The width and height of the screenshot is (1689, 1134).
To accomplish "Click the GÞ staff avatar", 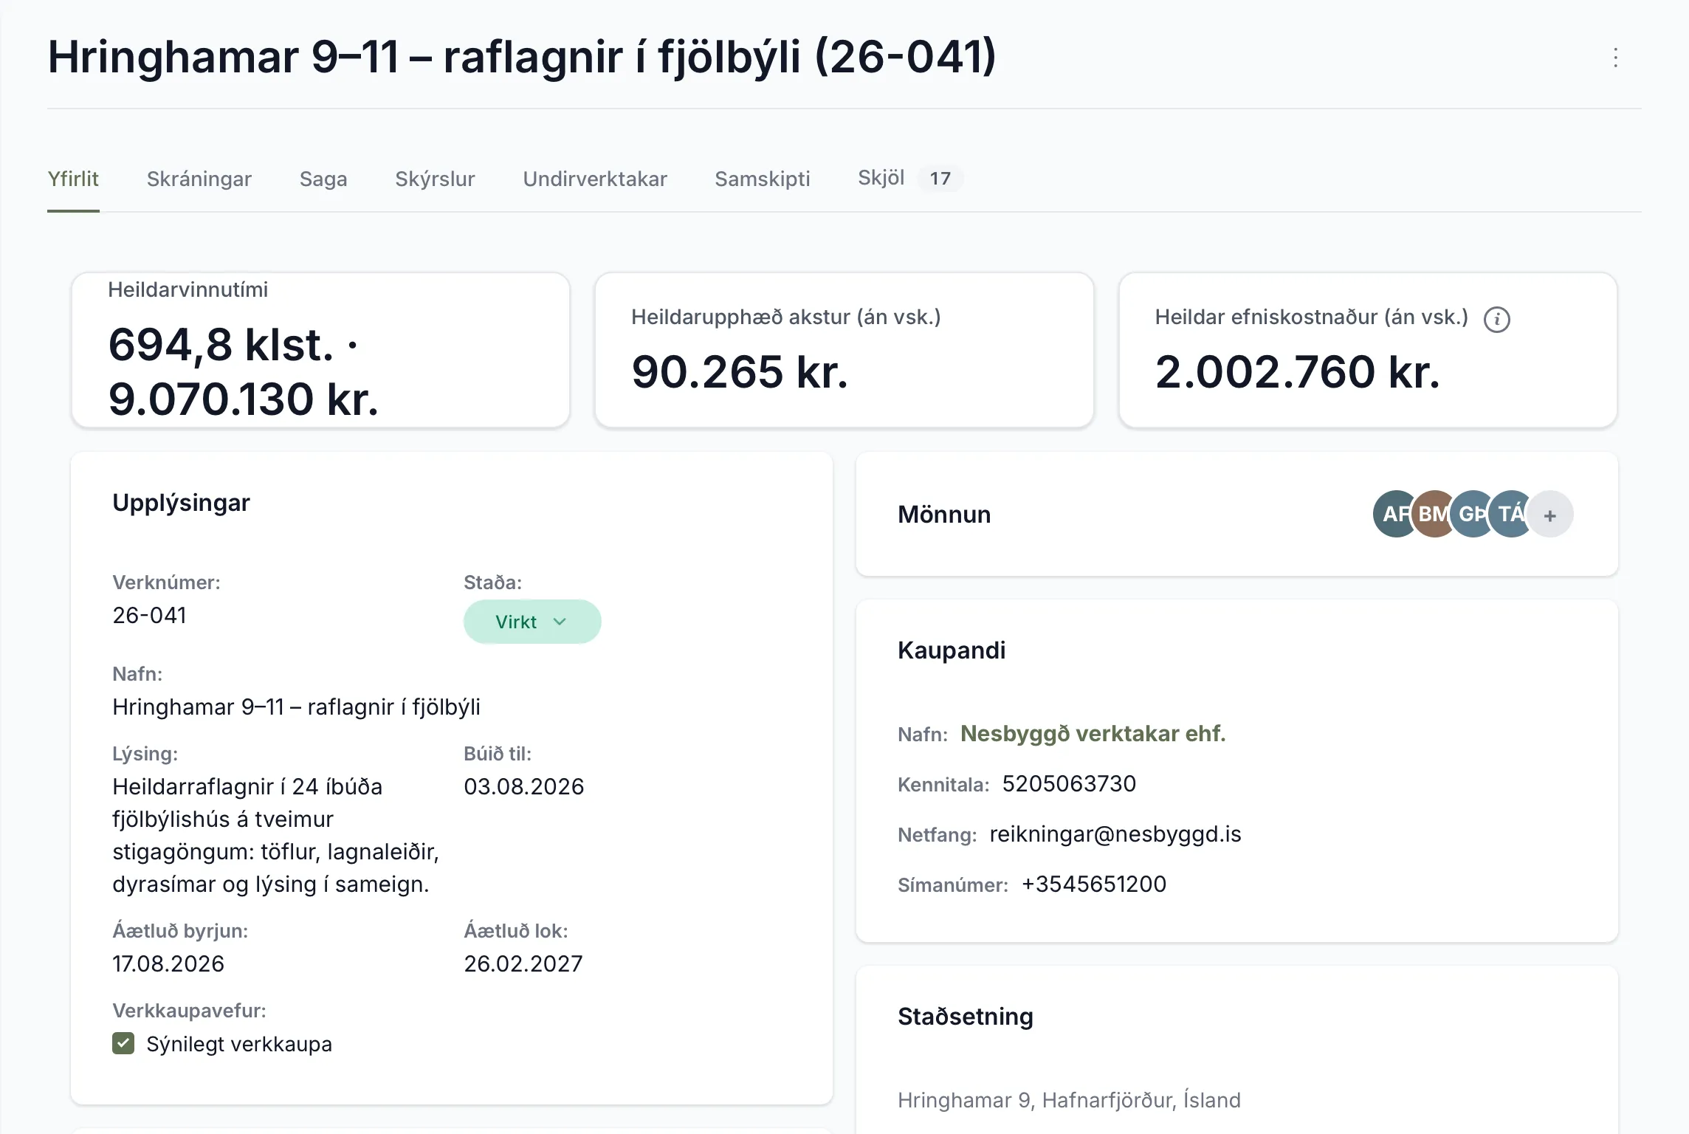I will click(x=1470, y=514).
